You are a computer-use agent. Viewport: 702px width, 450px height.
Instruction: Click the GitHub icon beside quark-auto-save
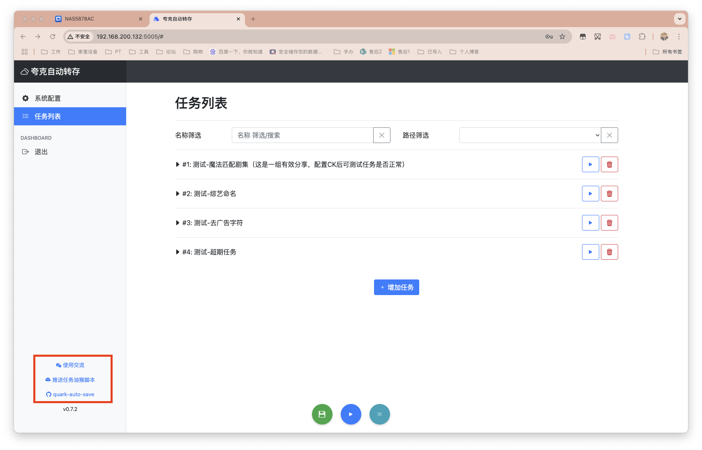tap(48, 394)
